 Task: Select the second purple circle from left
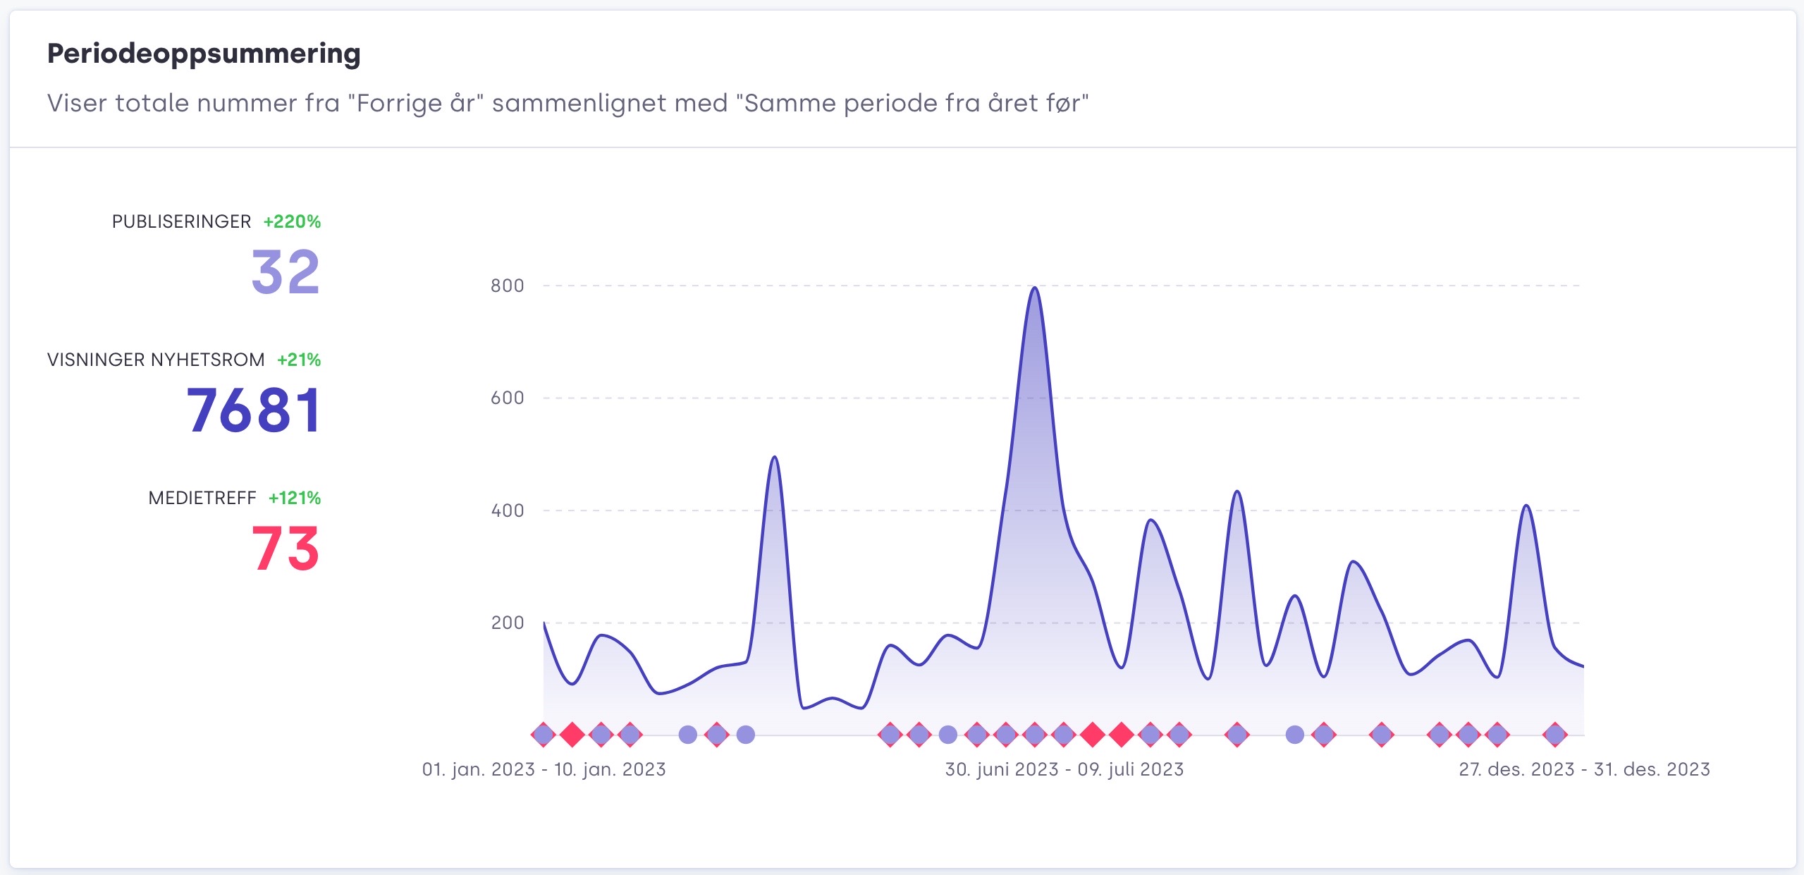click(746, 735)
